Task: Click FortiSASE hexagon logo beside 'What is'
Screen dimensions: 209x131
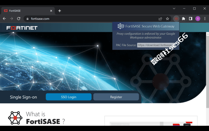Action: [15, 118]
